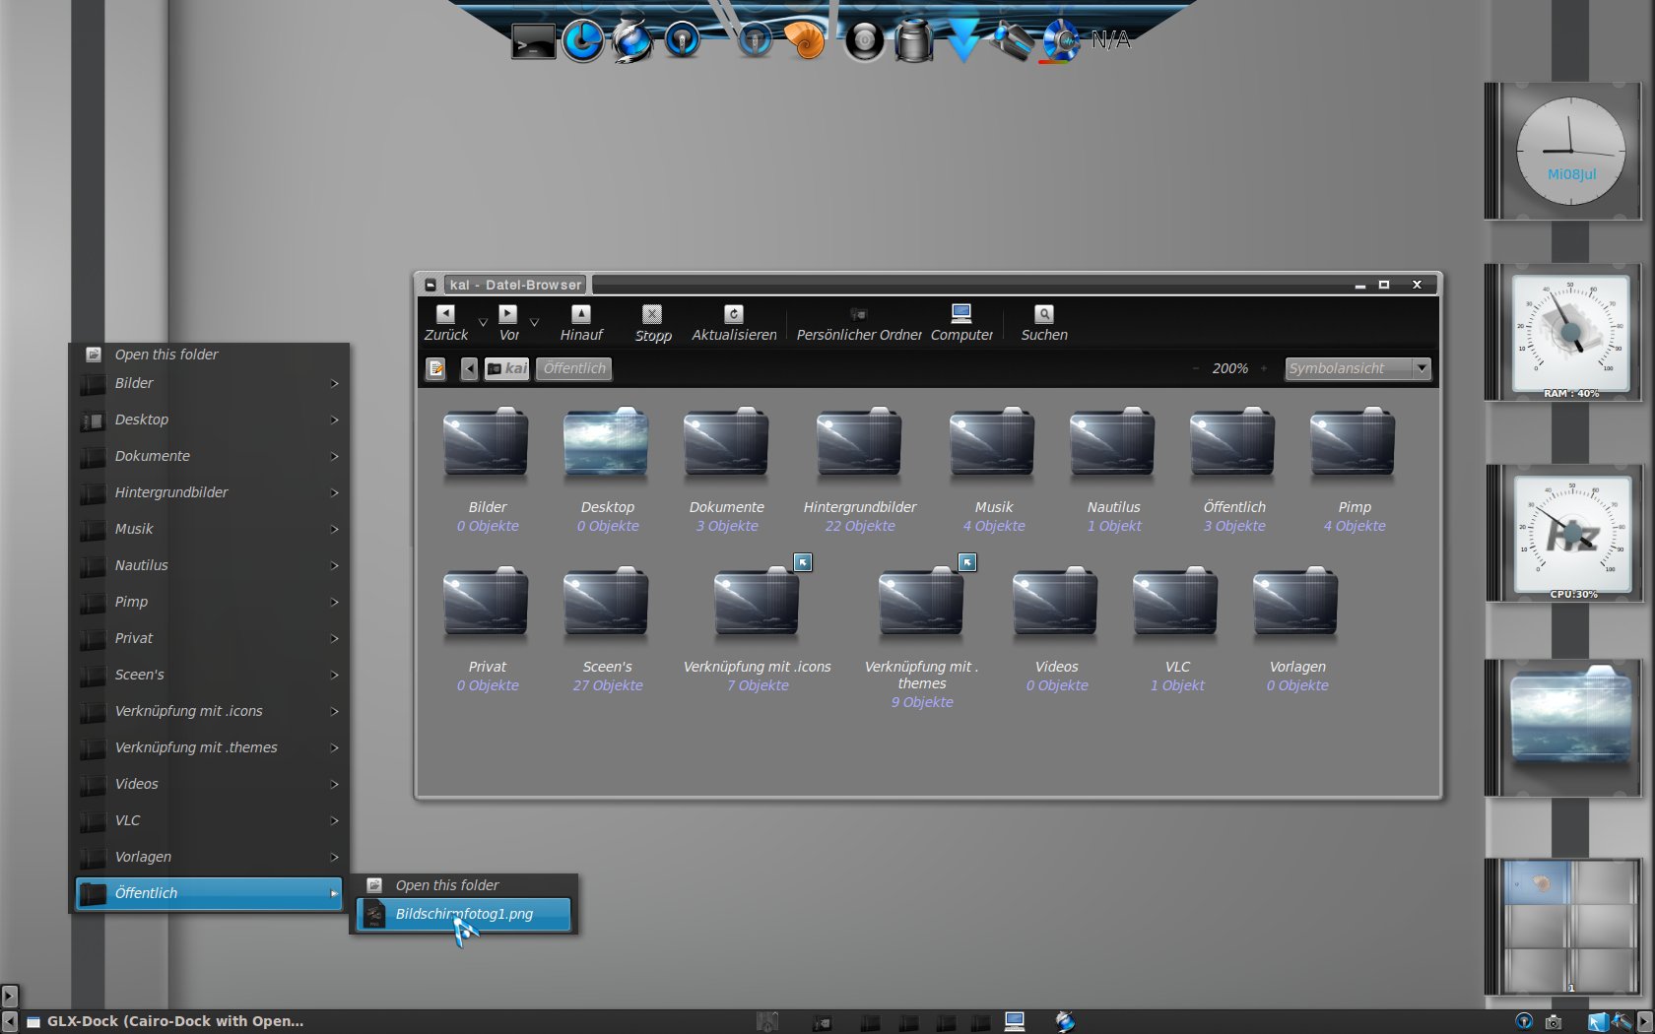Select Open this folder in Öffentlich submenu

tap(463, 885)
